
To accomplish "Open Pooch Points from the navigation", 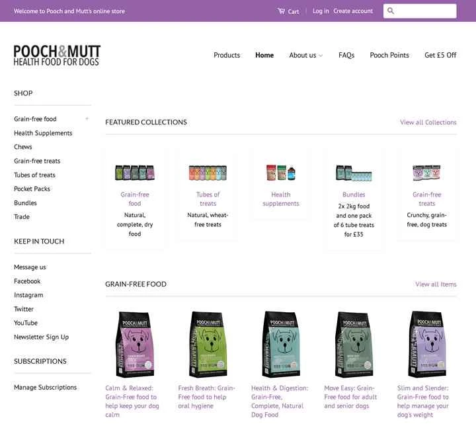I will (x=389, y=56).
